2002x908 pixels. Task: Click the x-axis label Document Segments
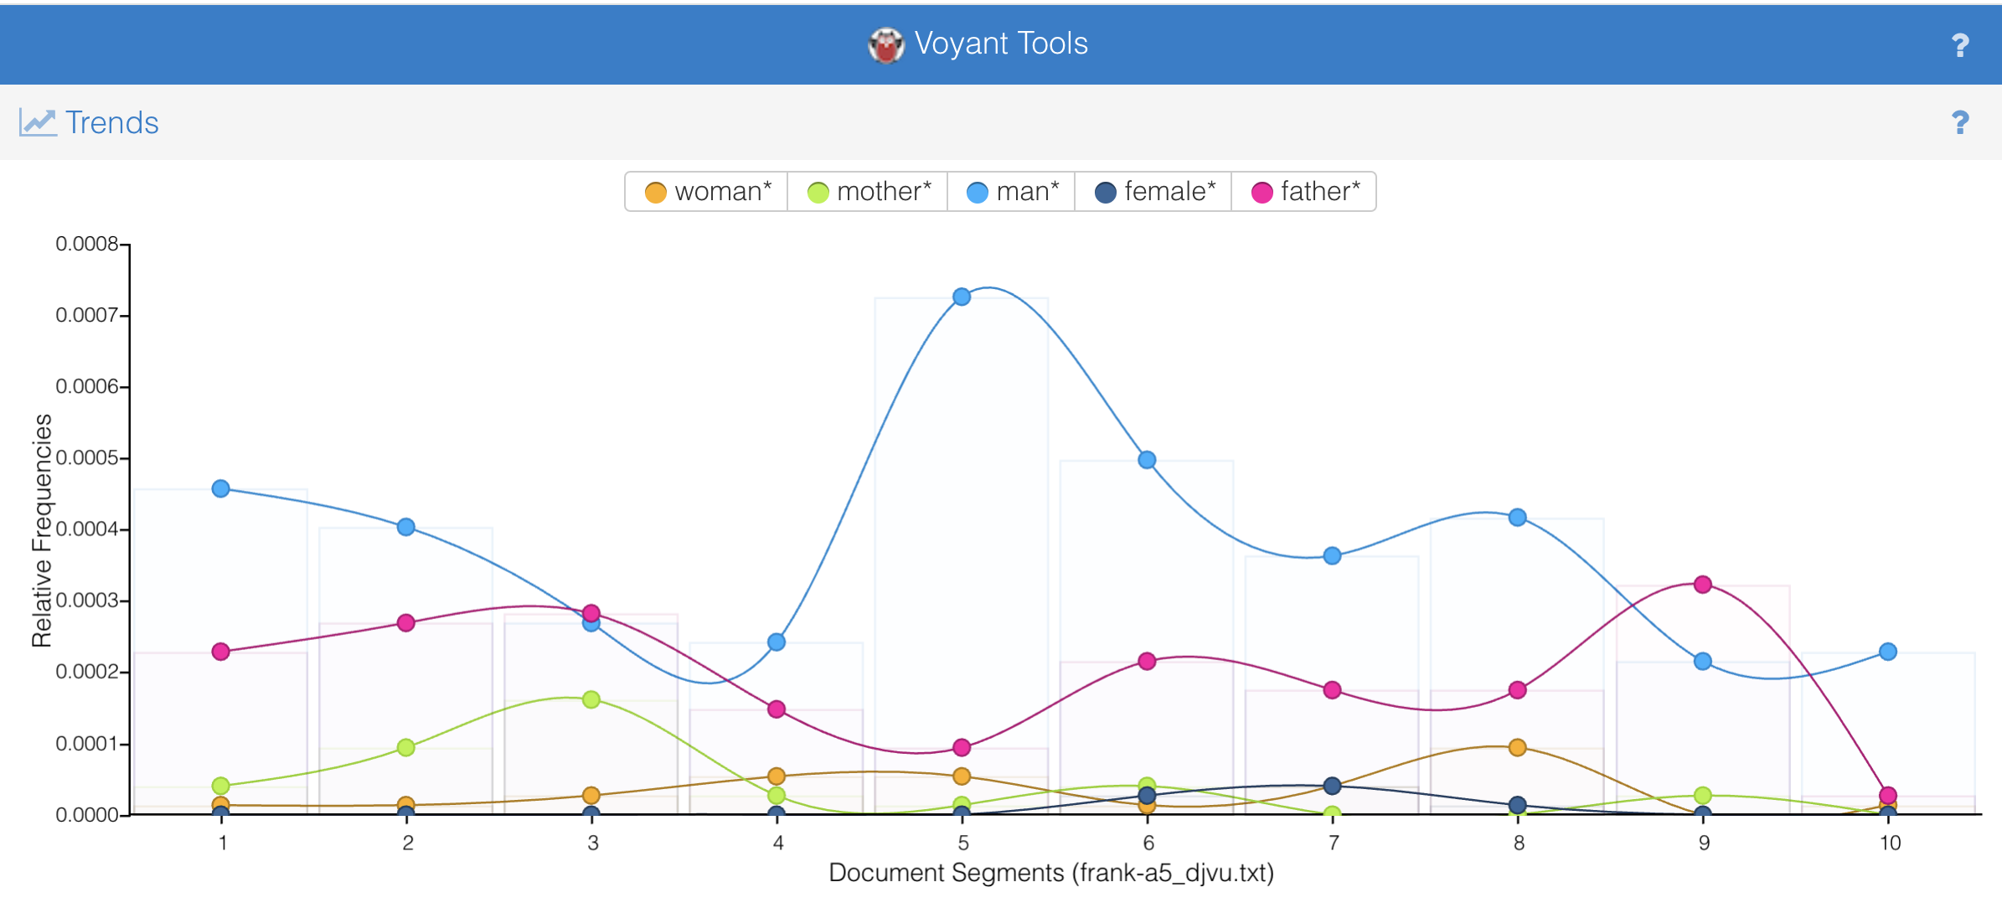pyautogui.click(x=1050, y=872)
